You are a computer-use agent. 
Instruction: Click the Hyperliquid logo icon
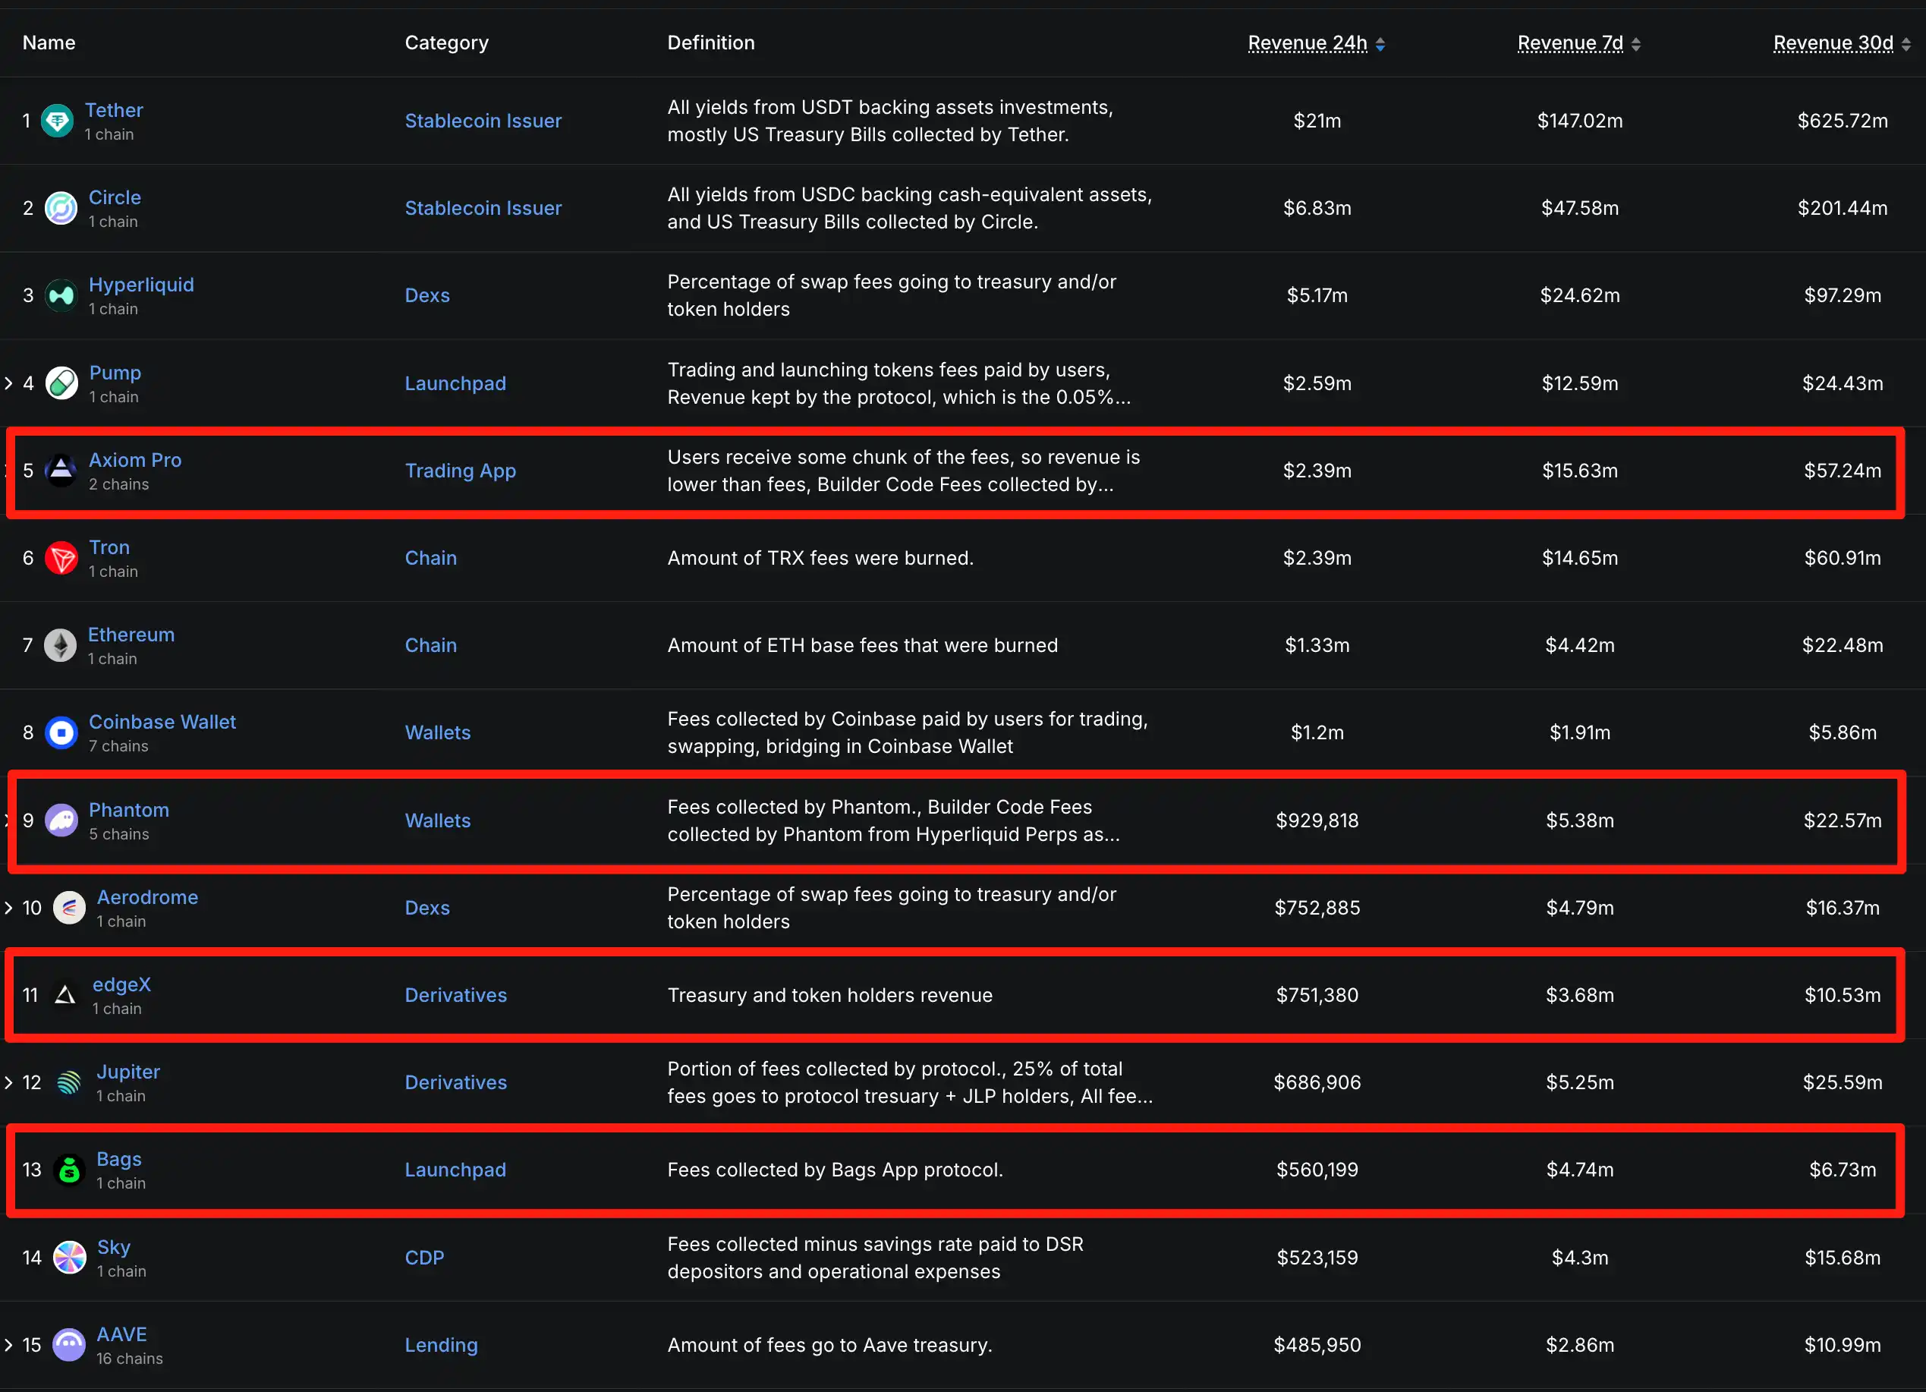click(x=61, y=295)
